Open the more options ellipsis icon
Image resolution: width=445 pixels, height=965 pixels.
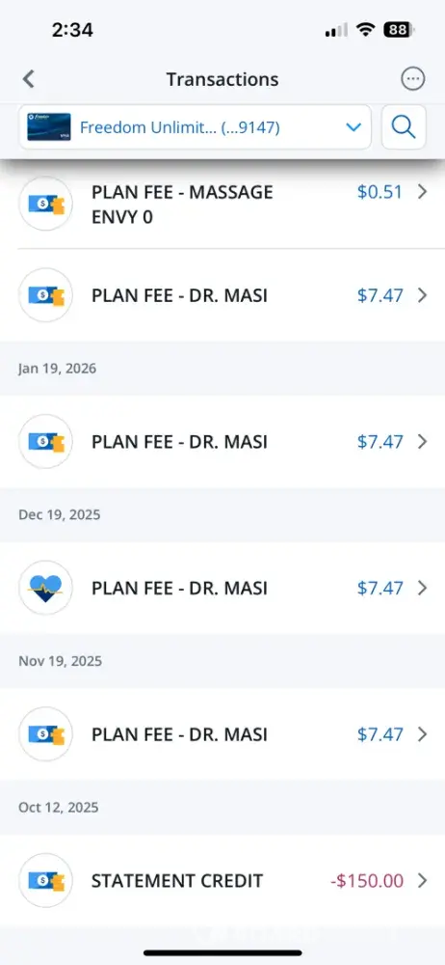[x=412, y=79]
